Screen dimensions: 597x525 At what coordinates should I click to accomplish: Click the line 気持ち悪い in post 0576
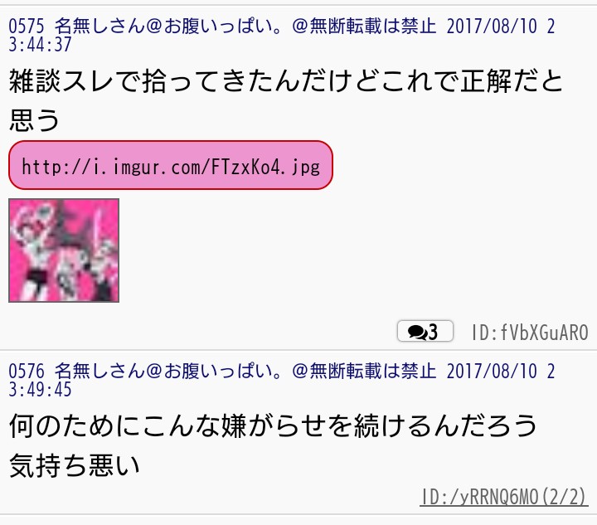[x=75, y=465]
